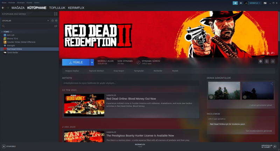Open the KERIMFLIX profile tab
Screen dimensions: 280x151
76,8
